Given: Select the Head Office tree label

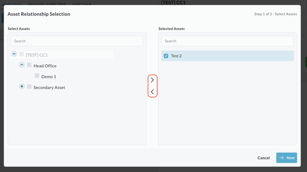Looking at the screenshot, I should [x=45, y=66].
